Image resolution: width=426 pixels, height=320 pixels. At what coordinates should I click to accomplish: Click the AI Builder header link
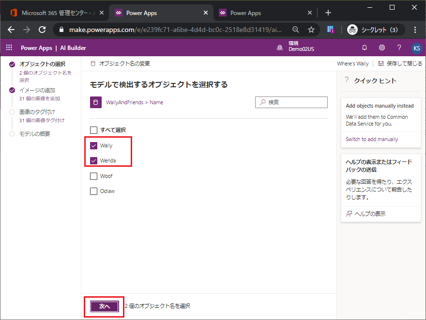(73, 48)
